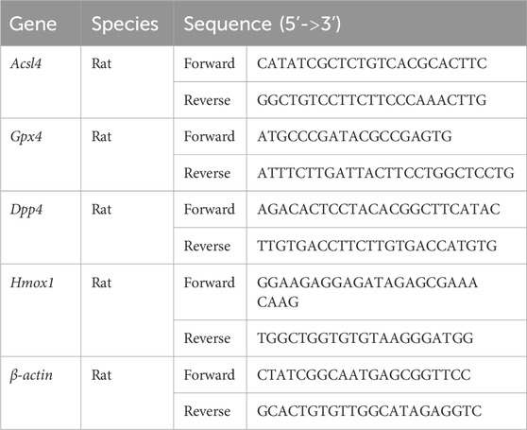Click the Dpp4 reverse sequence TTGTGACCTTCTTGTGACCATGTG
Image resolution: width=527 pixels, height=430 pixels.
coord(377,246)
